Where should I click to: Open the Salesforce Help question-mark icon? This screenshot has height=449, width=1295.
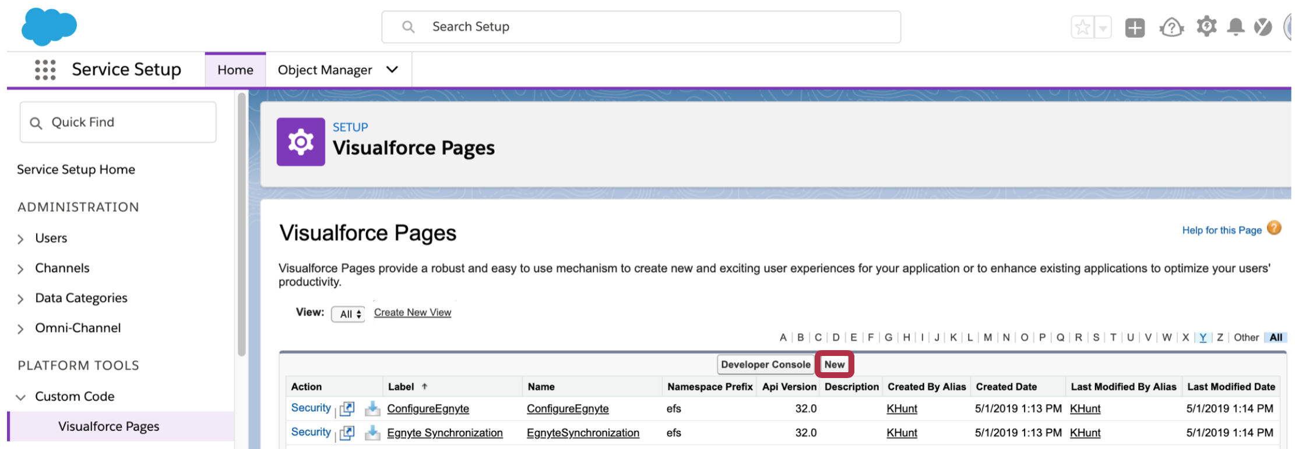pyautogui.click(x=1171, y=27)
